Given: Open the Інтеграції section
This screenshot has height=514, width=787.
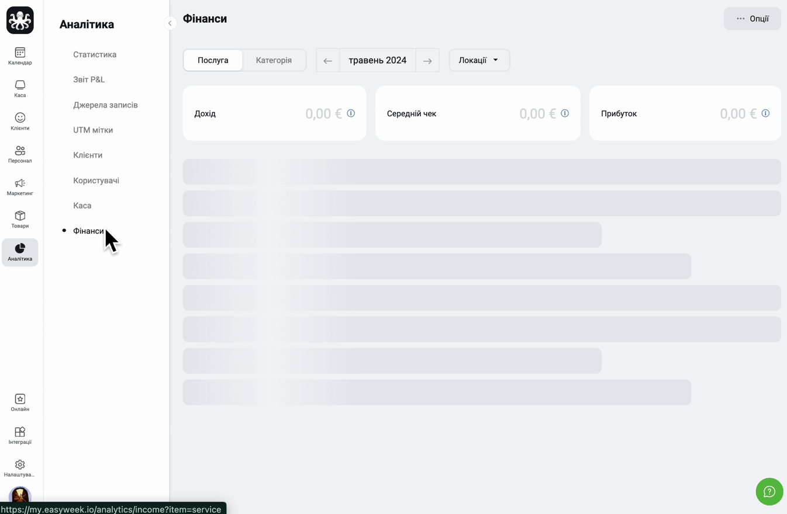Looking at the screenshot, I should [x=20, y=436].
